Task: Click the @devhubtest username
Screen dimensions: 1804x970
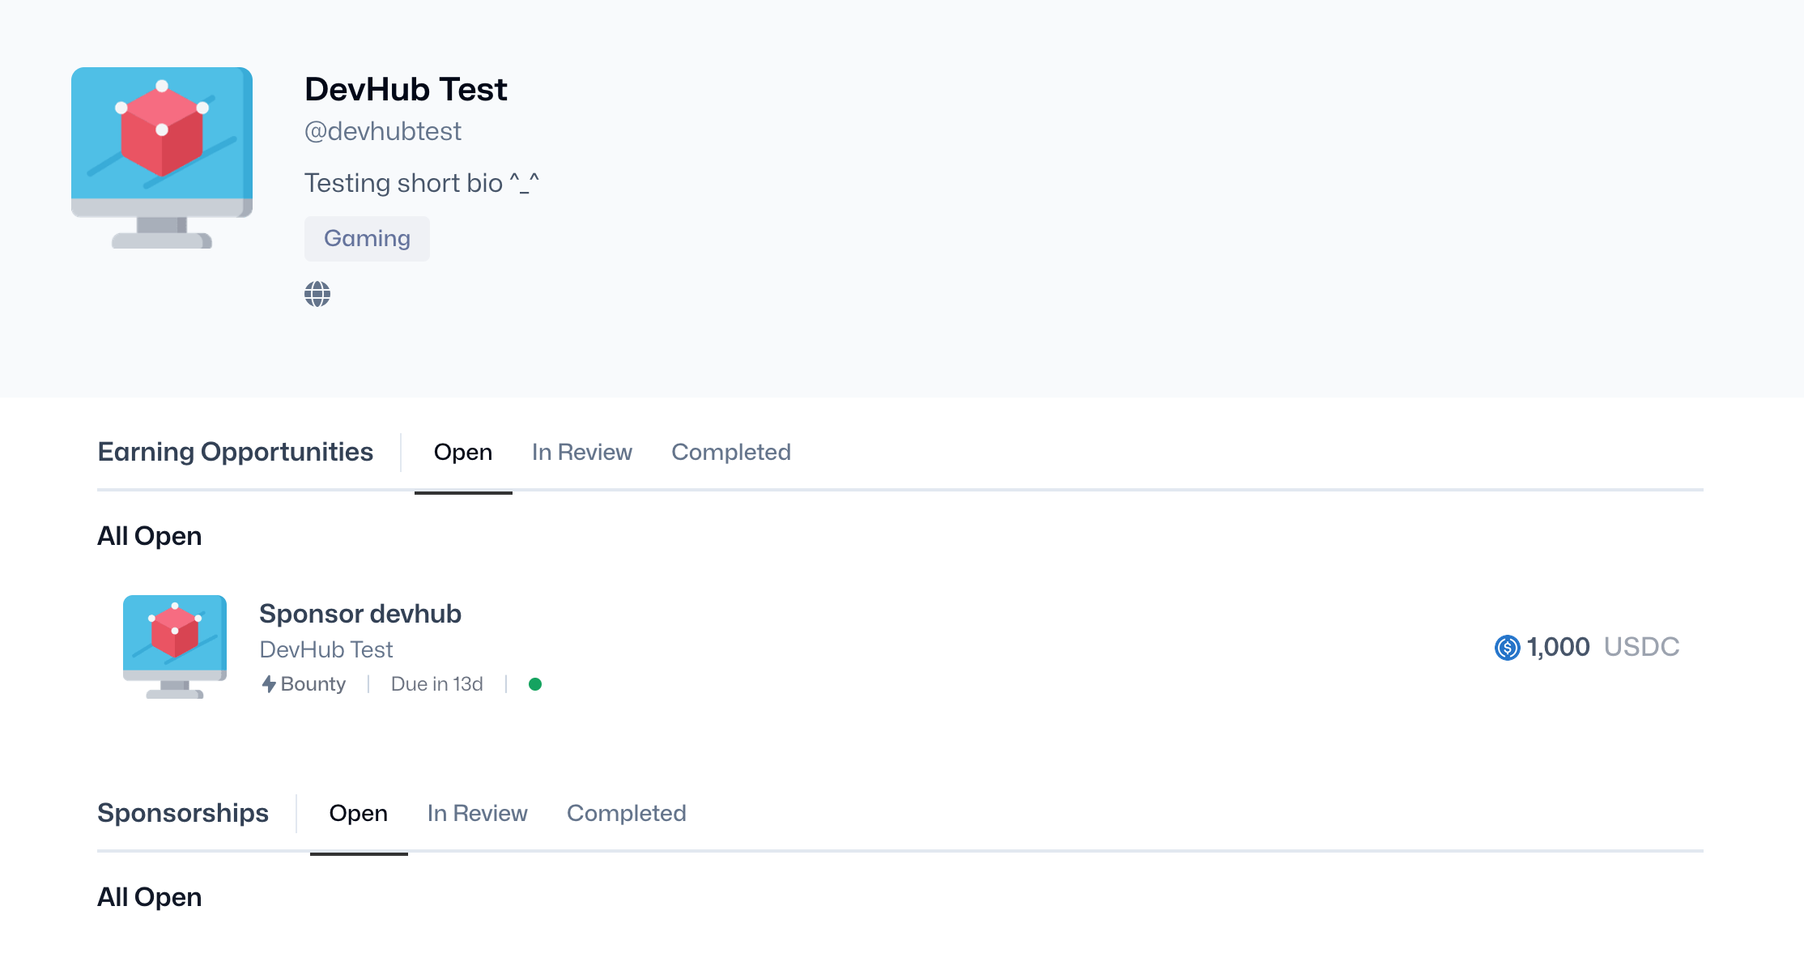Action: pyautogui.click(x=383, y=131)
